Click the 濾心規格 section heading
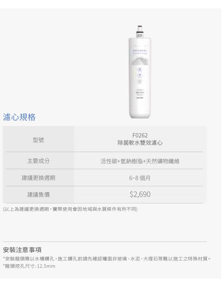 click(x=19, y=117)
